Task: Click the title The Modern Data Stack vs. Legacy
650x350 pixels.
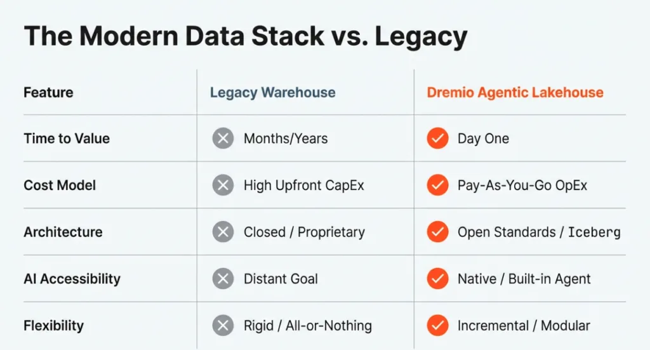Action: (245, 37)
